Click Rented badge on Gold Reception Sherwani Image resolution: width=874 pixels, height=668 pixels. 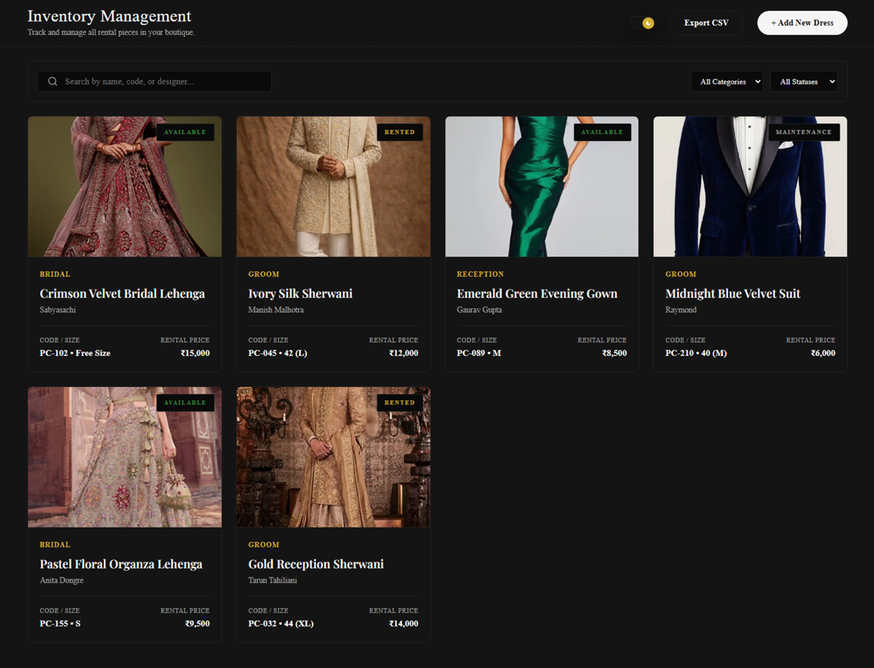[x=400, y=403]
